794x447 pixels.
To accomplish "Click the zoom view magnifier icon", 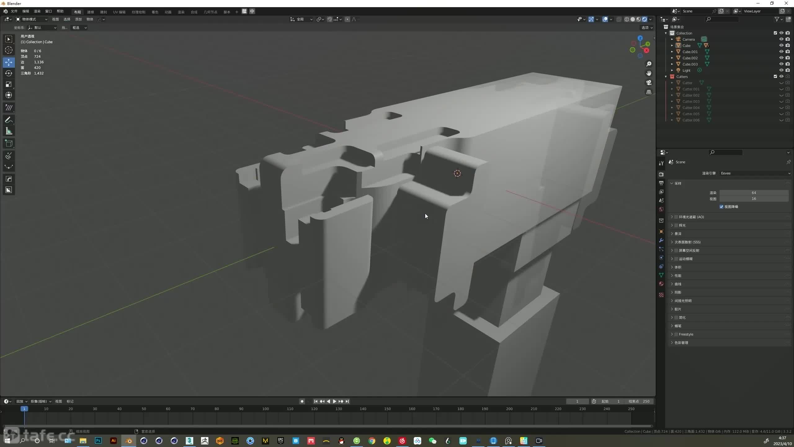I will coord(649,64).
